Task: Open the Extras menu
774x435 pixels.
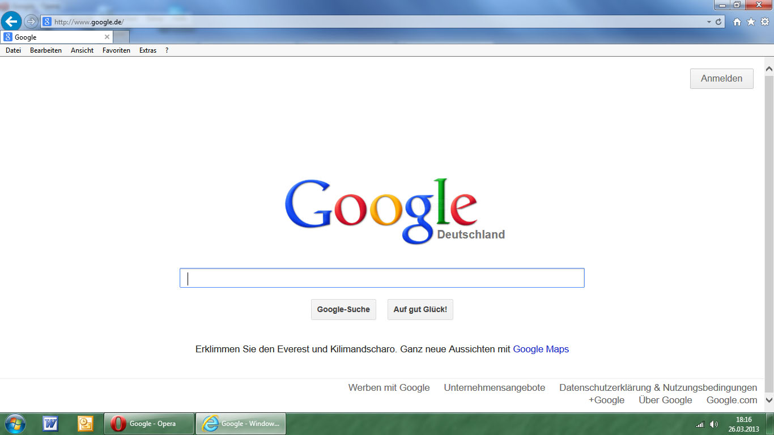Action: 148,50
